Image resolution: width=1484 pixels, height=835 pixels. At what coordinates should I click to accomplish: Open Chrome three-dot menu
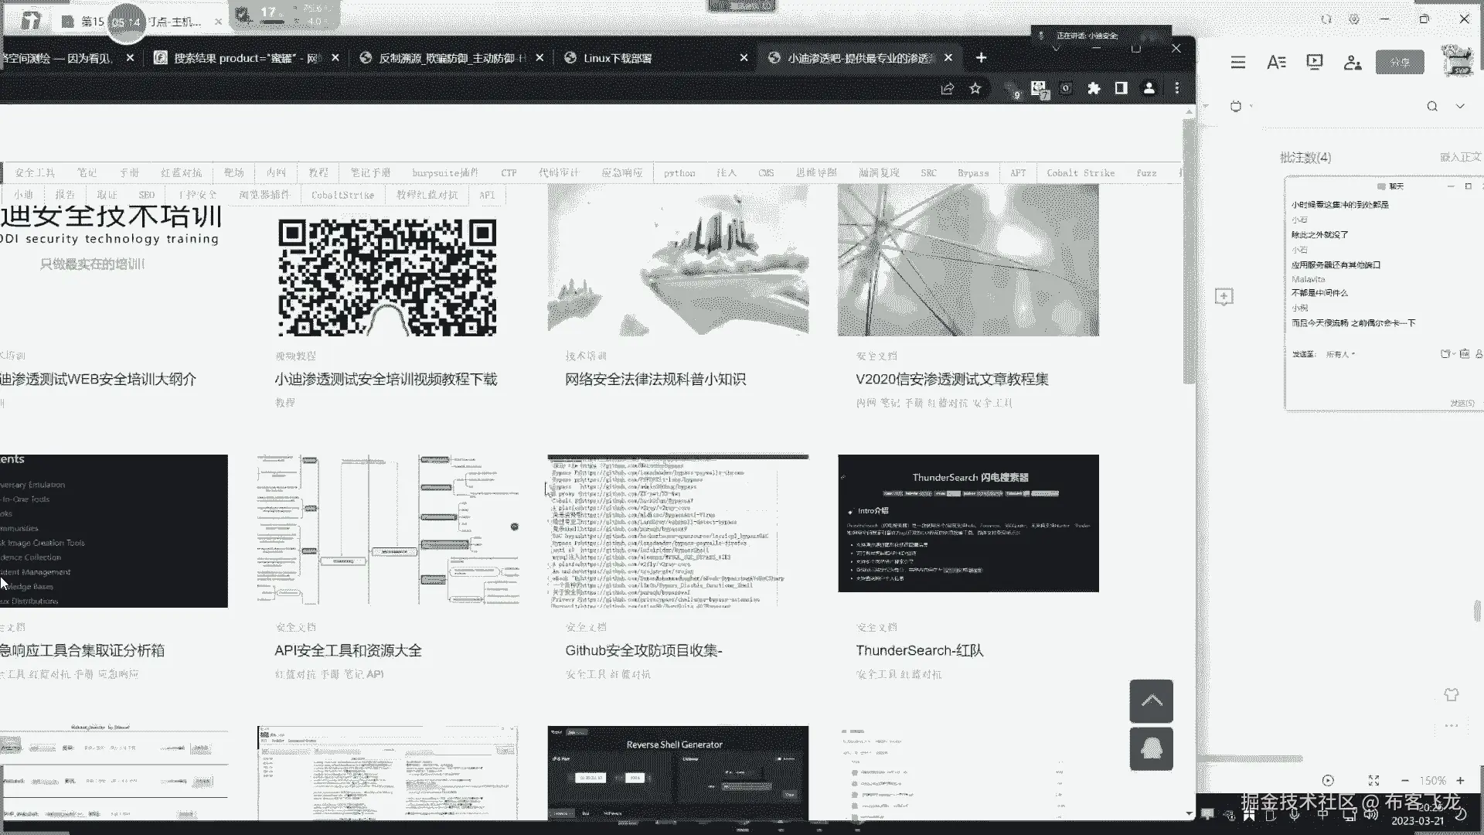coord(1177,89)
